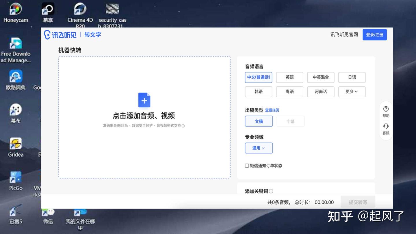Choose 字幕 output type
416x234 pixels.
pyautogui.click(x=291, y=121)
